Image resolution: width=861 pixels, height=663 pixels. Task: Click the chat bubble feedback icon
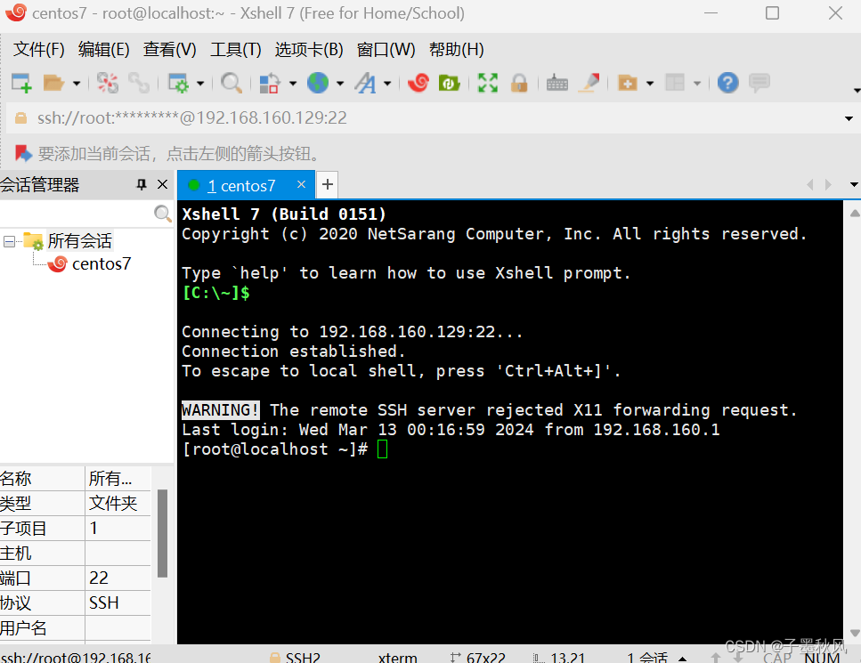coord(759,84)
